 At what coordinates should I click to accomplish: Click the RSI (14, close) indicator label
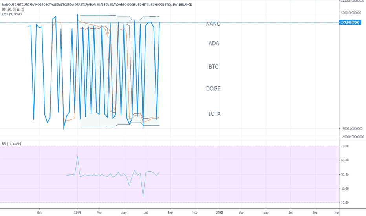tap(11, 144)
